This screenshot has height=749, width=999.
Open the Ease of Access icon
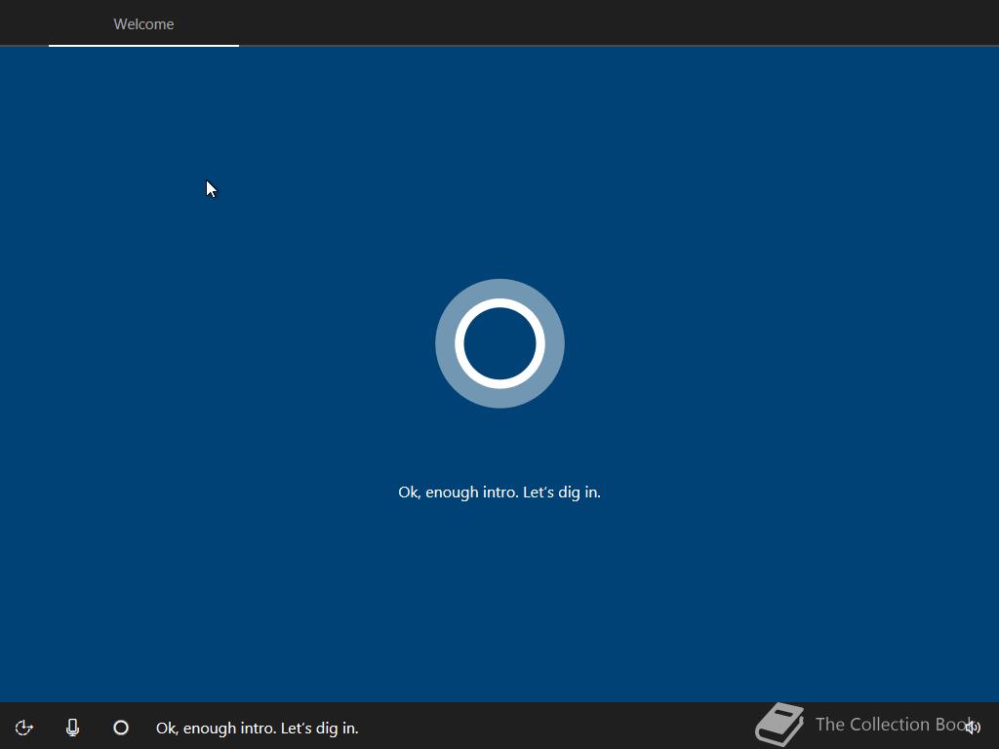point(24,728)
